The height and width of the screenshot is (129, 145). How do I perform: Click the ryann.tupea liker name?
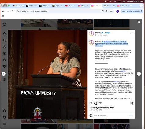(101, 108)
